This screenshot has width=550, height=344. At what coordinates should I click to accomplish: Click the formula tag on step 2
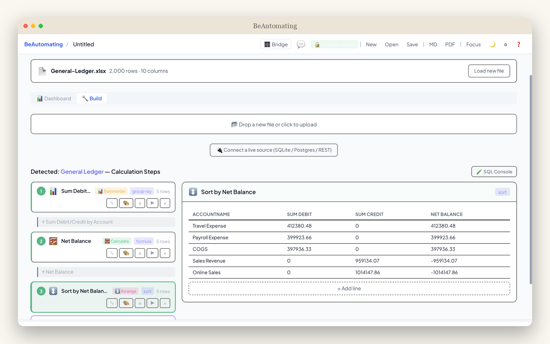point(144,241)
